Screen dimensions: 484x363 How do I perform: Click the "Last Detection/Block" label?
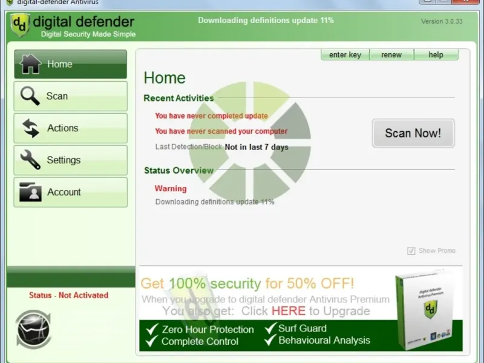189,146
